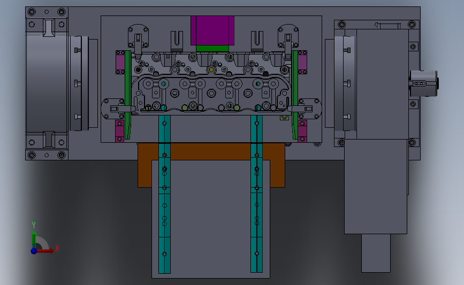Image resolution: width=464 pixels, height=285 pixels.
Task: Select the right green vertical plate
Action: click(295, 95)
